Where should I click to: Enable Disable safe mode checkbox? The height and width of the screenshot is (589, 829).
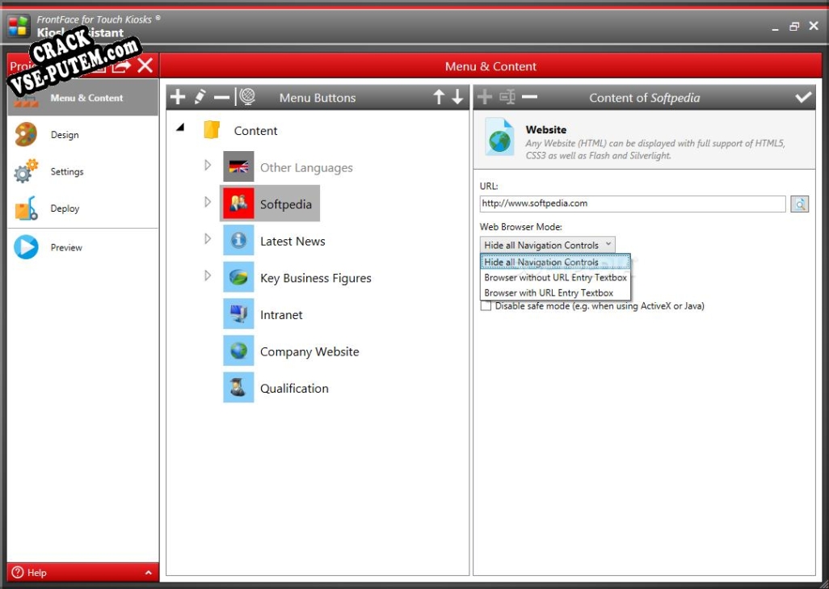pyautogui.click(x=486, y=306)
